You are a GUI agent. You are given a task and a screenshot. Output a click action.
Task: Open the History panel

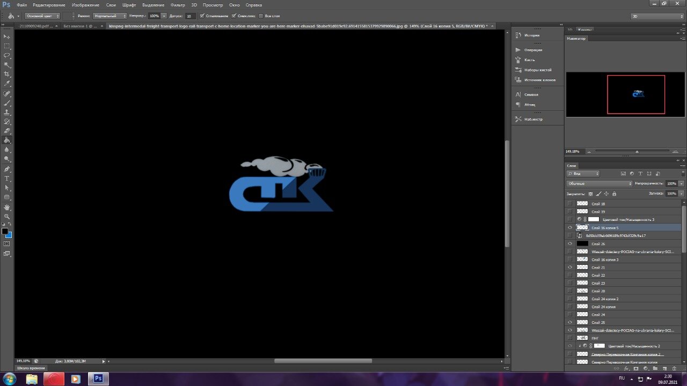point(528,35)
